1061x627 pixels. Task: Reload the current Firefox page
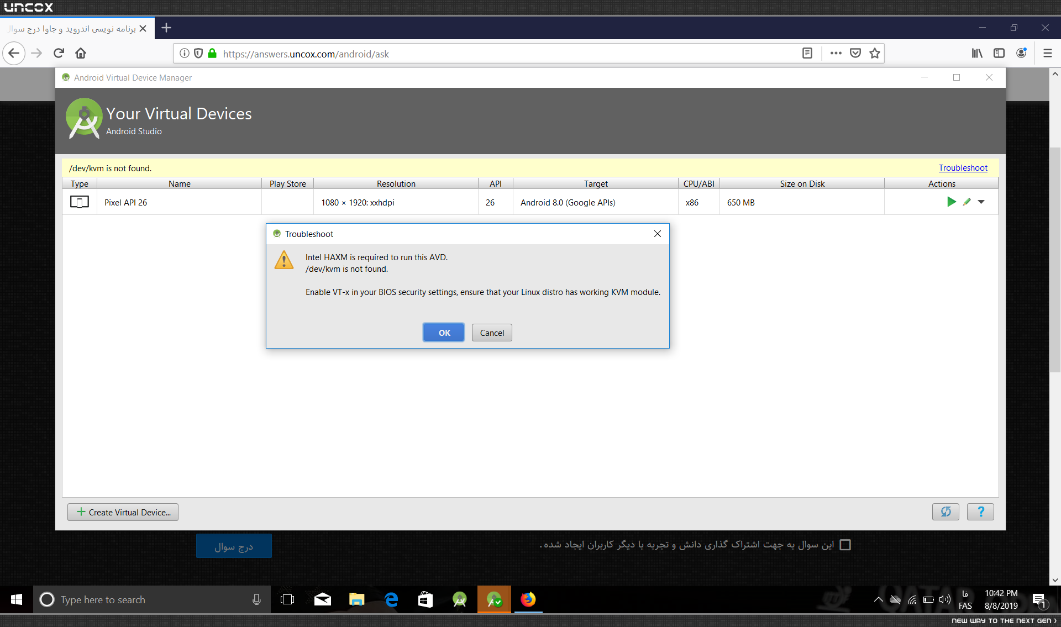tap(59, 54)
